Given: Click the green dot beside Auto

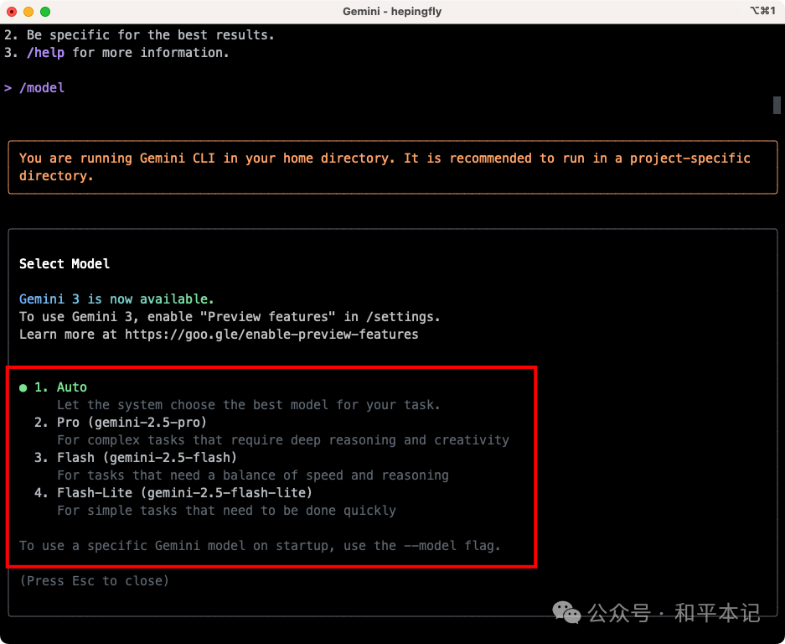Looking at the screenshot, I should click(23, 388).
